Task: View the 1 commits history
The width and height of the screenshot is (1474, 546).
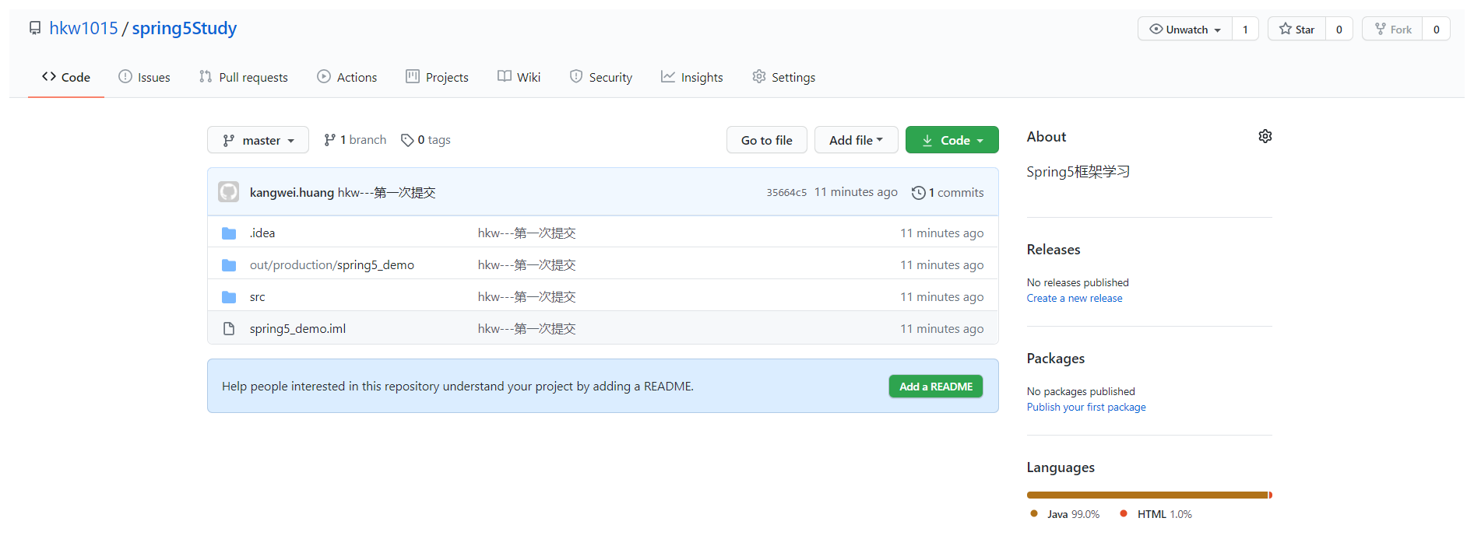Action: [x=948, y=193]
